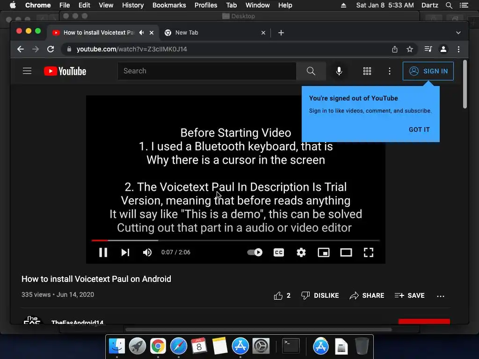
Task: Dismiss popup with GOT IT
Action: [419, 129]
